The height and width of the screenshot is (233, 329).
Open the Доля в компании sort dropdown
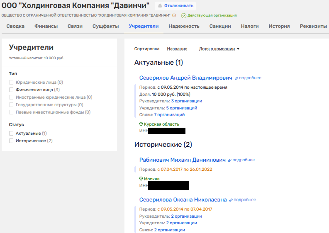(x=219, y=49)
